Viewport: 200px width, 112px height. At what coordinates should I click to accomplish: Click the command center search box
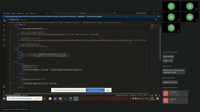[82, 13]
